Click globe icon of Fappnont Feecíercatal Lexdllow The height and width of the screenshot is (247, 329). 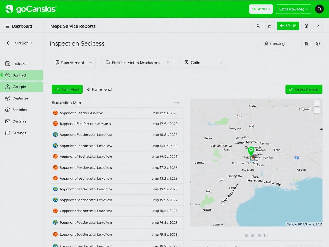point(55,146)
